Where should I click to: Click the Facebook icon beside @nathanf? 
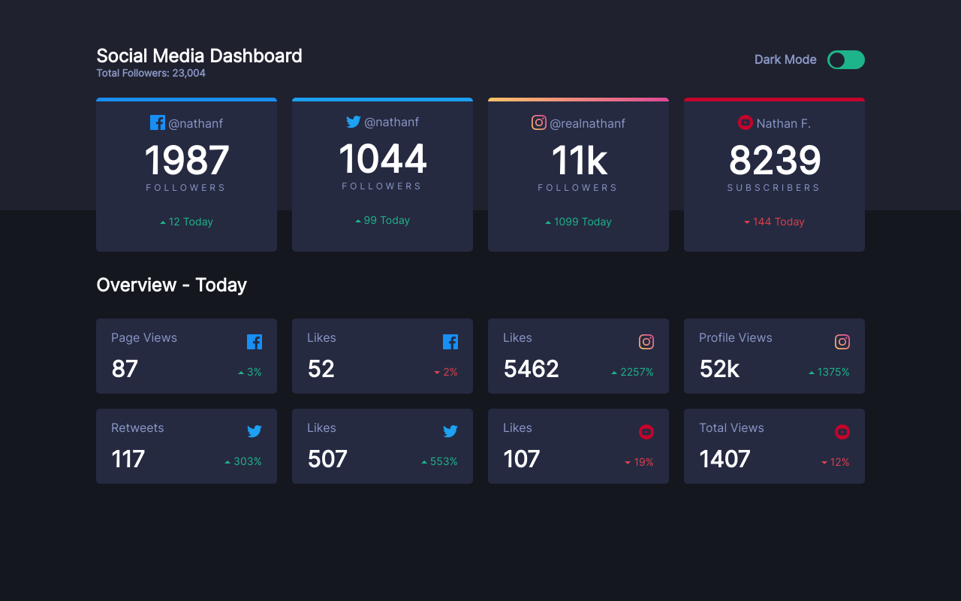(158, 122)
